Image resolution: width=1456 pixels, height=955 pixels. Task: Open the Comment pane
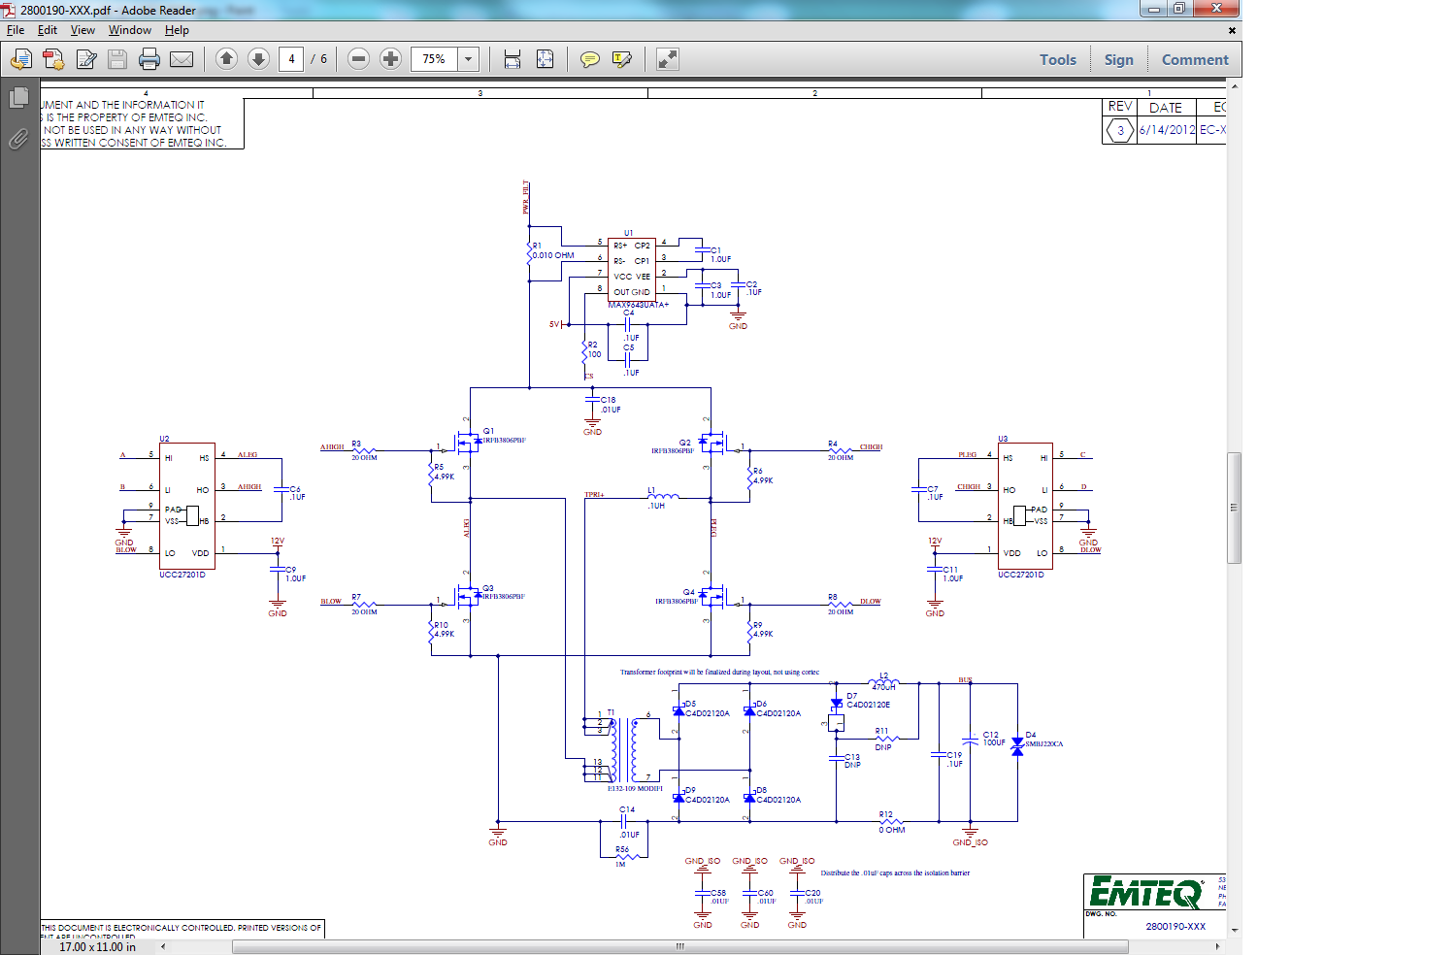click(1195, 59)
